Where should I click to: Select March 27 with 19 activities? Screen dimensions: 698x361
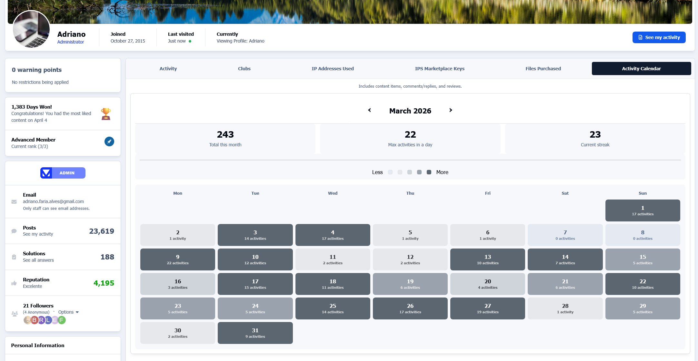[487, 308]
